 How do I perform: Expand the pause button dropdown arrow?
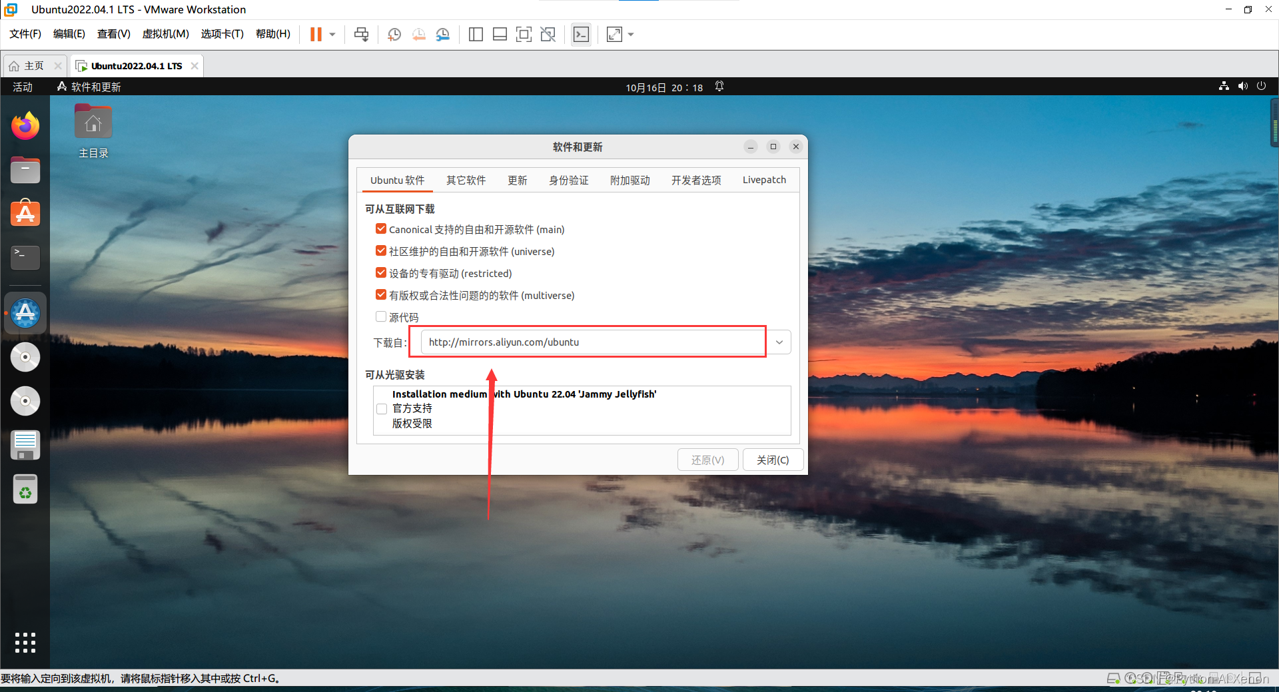(x=332, y=35)
